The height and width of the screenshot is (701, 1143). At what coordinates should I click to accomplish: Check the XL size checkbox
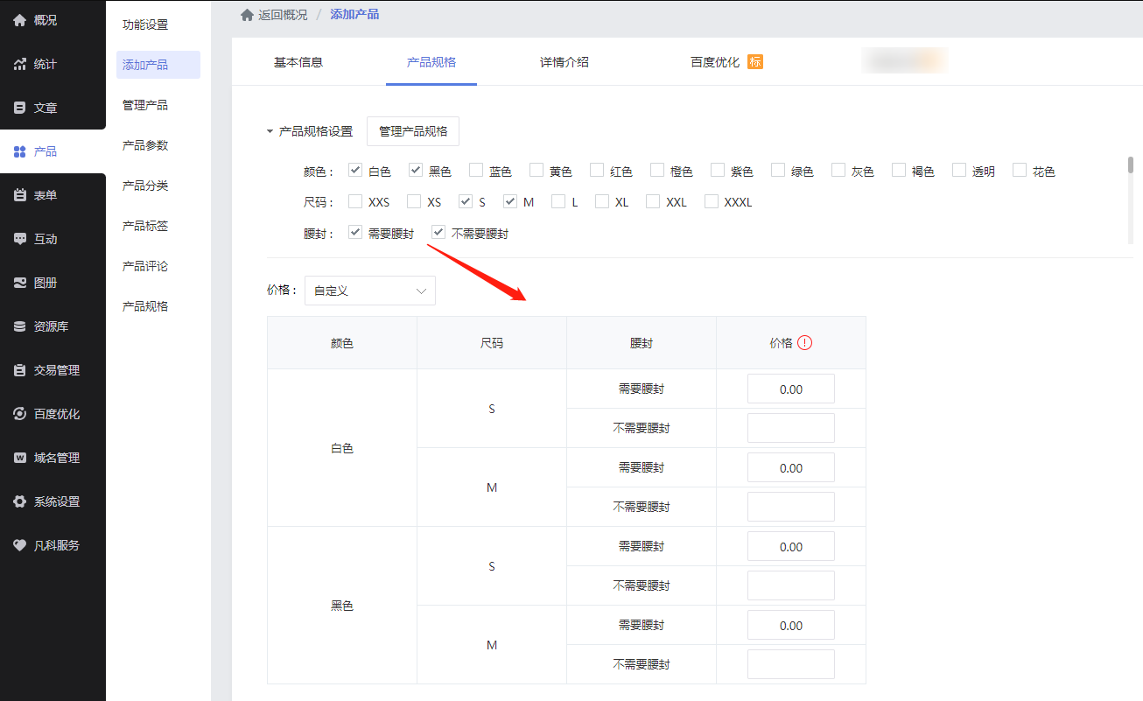point(602,201)
